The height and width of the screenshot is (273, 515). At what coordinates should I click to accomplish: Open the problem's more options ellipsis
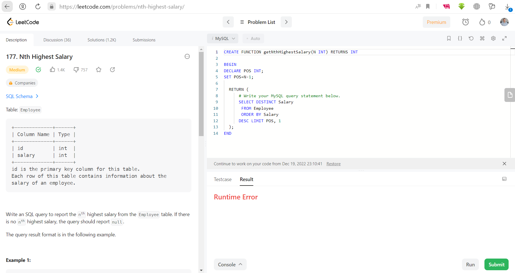(x=187, y=57)
